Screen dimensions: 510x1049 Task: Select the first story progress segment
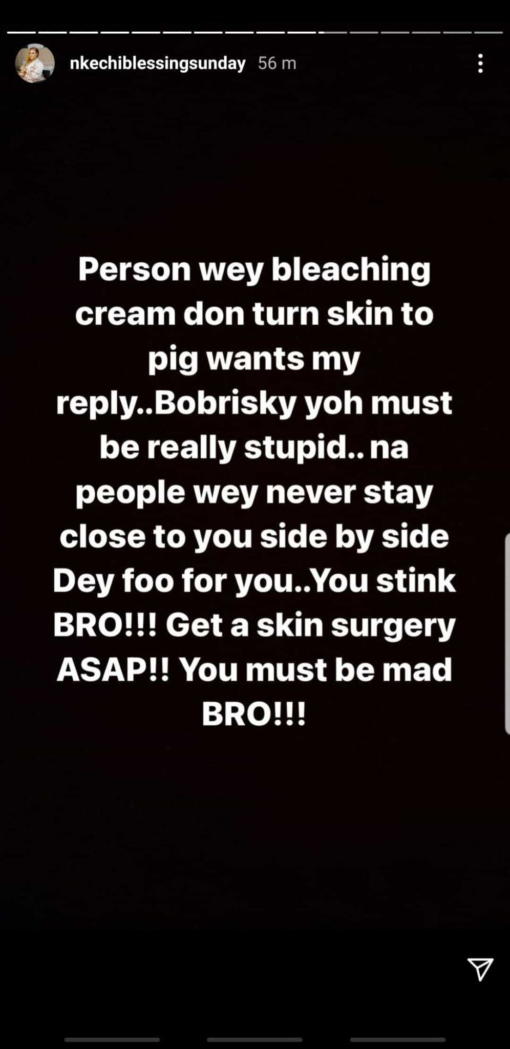[x=21, y=32]
